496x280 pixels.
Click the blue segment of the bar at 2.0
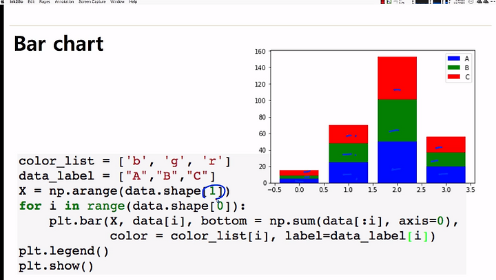pos(397,162)
